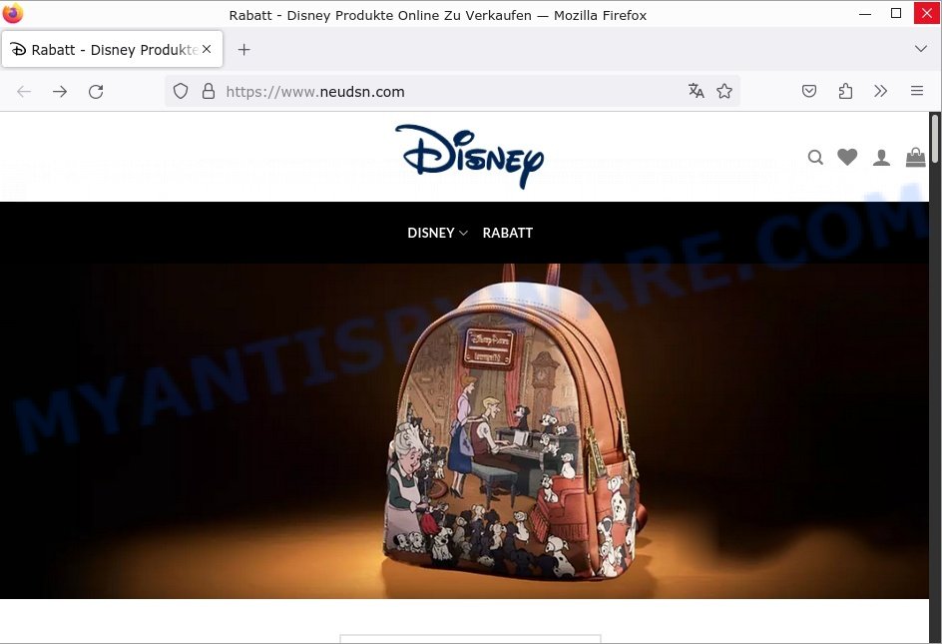
Task: Click the translate page icon
Action: (x=697, y=91)
